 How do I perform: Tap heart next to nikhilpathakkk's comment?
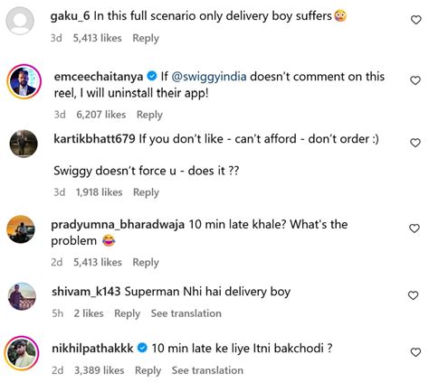[x=415, y=352]
